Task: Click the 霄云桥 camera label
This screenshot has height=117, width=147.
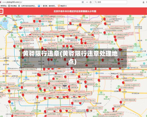Action: pos(96,33)
